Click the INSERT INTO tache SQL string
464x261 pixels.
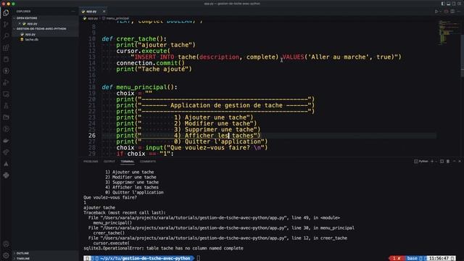[x=266, y=57]
